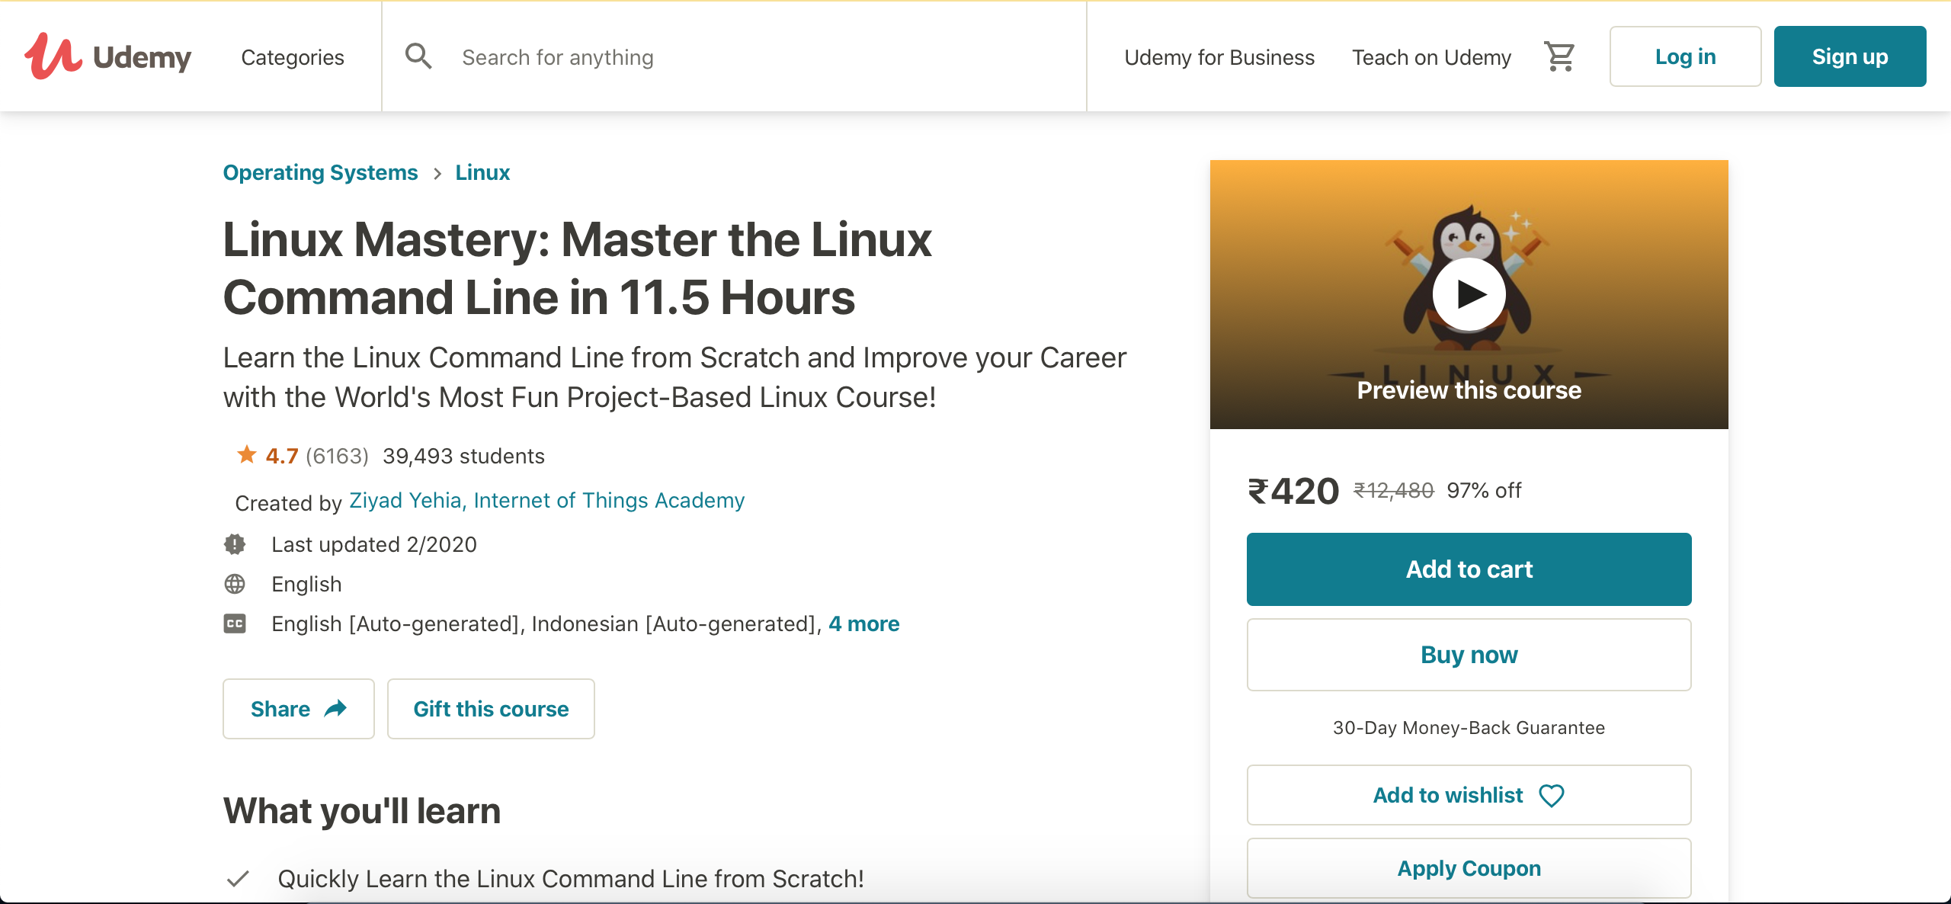Expand the Categories dropdown menu

point(291,56)
